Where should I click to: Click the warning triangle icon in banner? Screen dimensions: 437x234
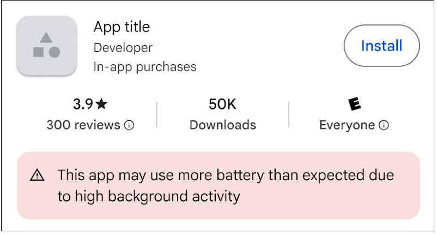click(x=37, y=175)
